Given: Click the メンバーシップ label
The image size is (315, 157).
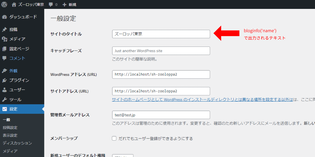Looking at the screenshot, I should pos(64,138).
